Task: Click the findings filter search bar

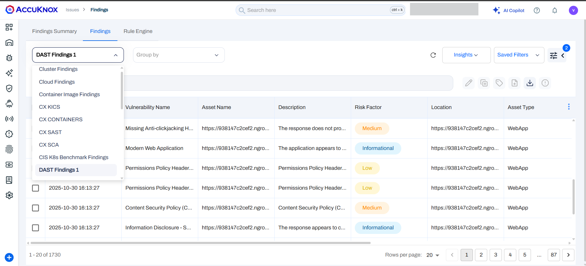Action: pos(288,83)
